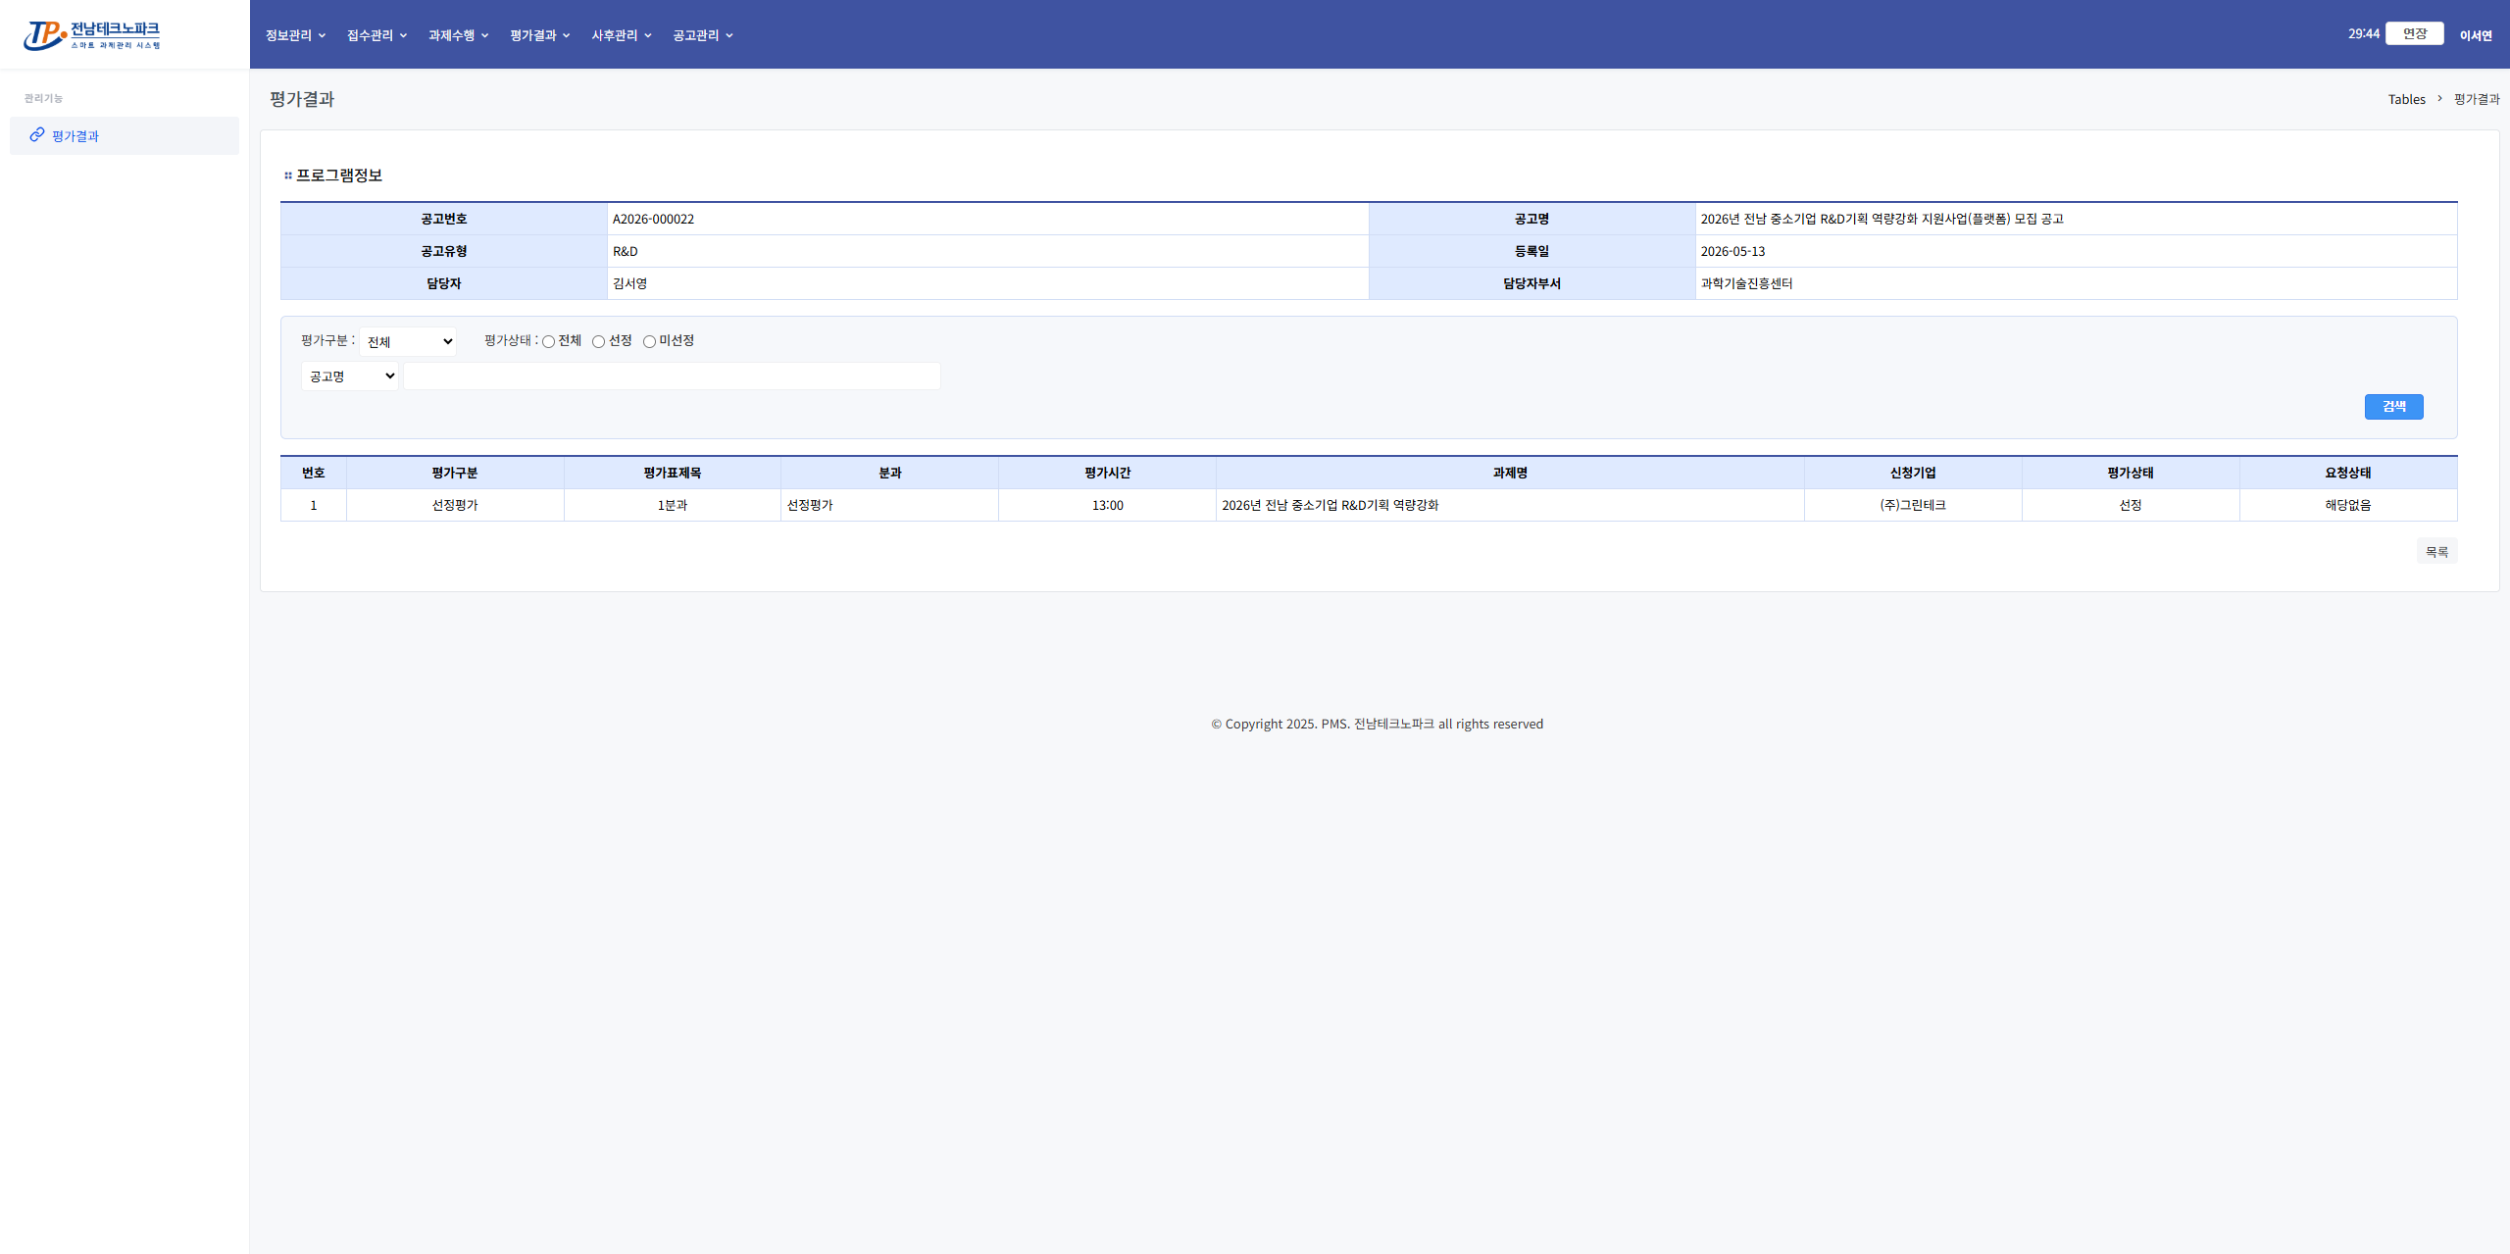
Task: Click the 번호 column header
Action: click(x=314, y=473)
